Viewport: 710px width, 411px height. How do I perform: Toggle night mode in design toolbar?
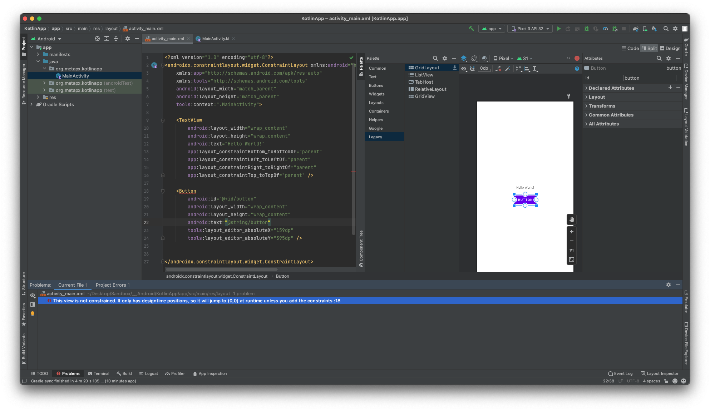[x=485, y=58]
